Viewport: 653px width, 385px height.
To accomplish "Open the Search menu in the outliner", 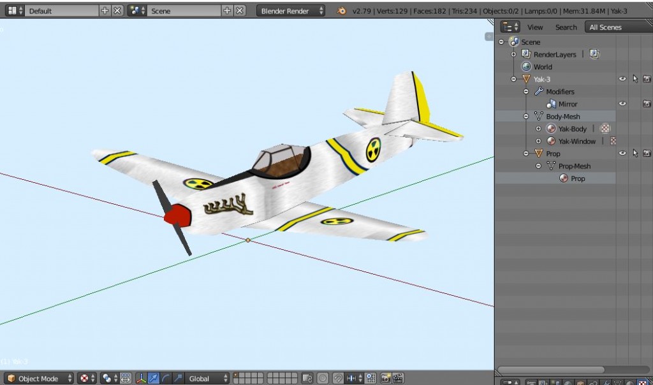I will (x=566, y=27).
